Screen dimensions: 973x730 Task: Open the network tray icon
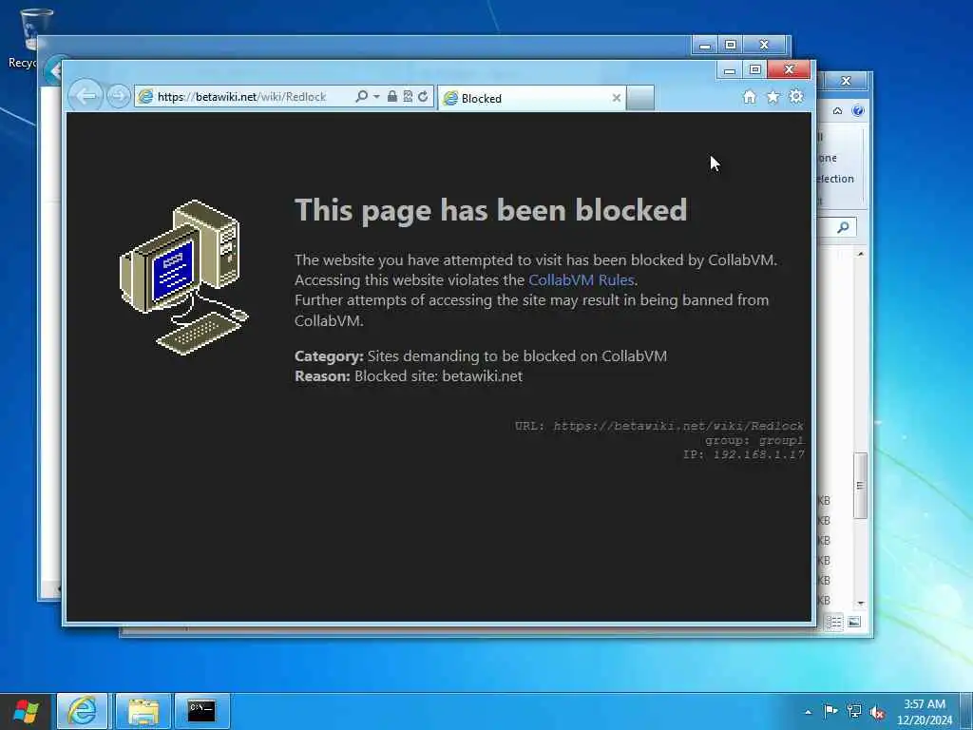pos(854,711)
